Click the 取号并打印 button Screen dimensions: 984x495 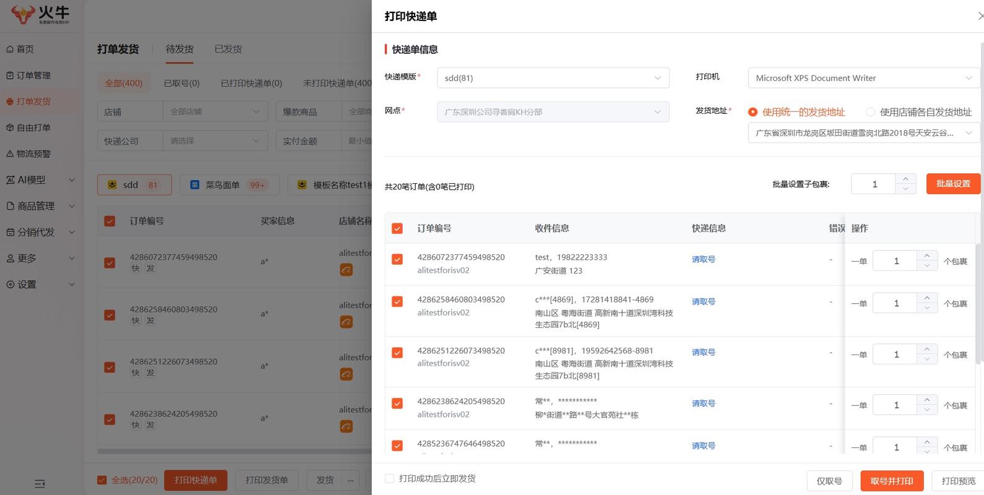click(x=892, y=481)
